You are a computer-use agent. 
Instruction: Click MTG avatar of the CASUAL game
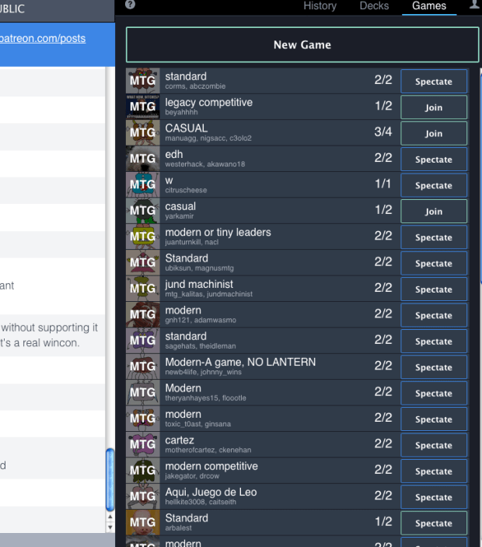click(143, 132)
